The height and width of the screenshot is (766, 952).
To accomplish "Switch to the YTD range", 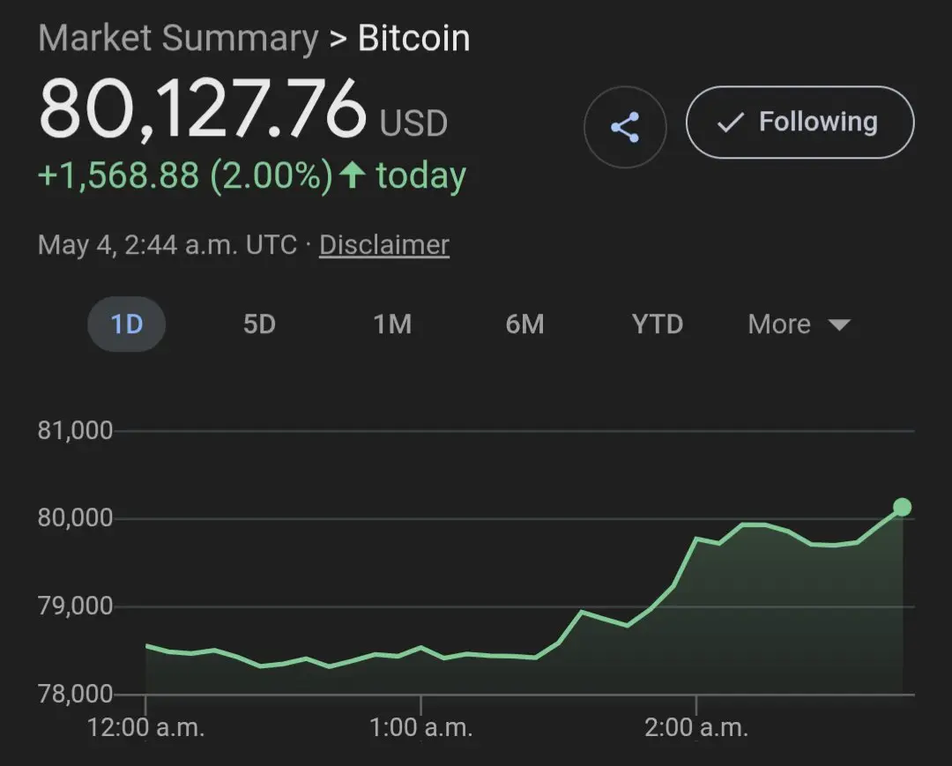I will pos(658,324).
